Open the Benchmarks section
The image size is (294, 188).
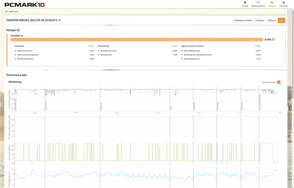258,4
